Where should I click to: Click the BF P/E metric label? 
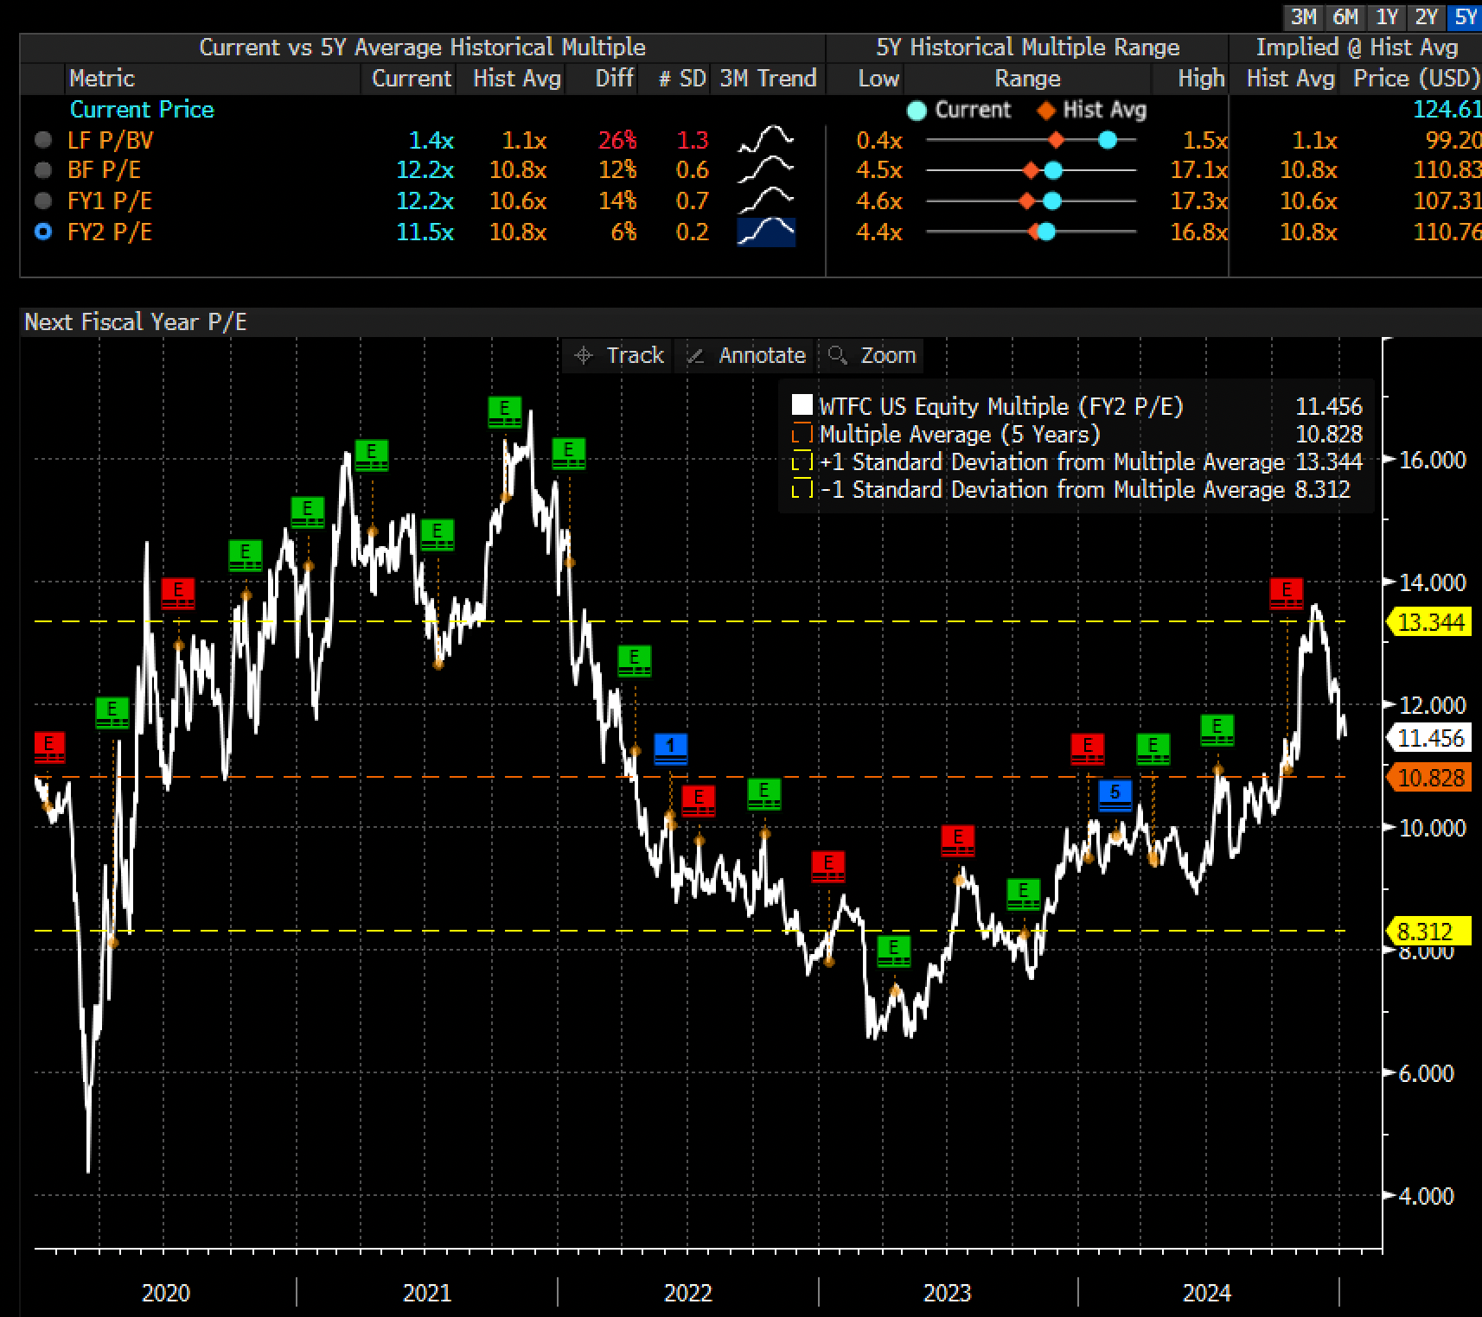point(104,170)
